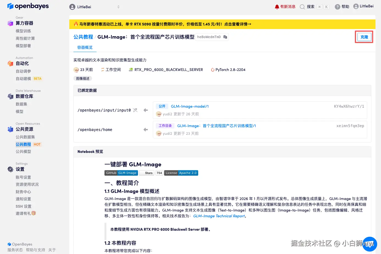
Task: Open GLM-Image-model/1 dataset link
Action: pyautogui.click(x=190, y=106)
